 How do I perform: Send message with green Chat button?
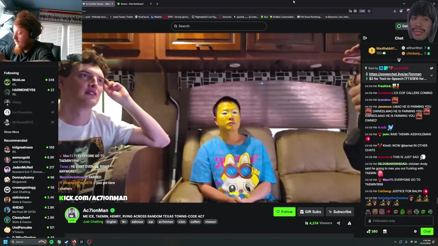tap(427, 231)
